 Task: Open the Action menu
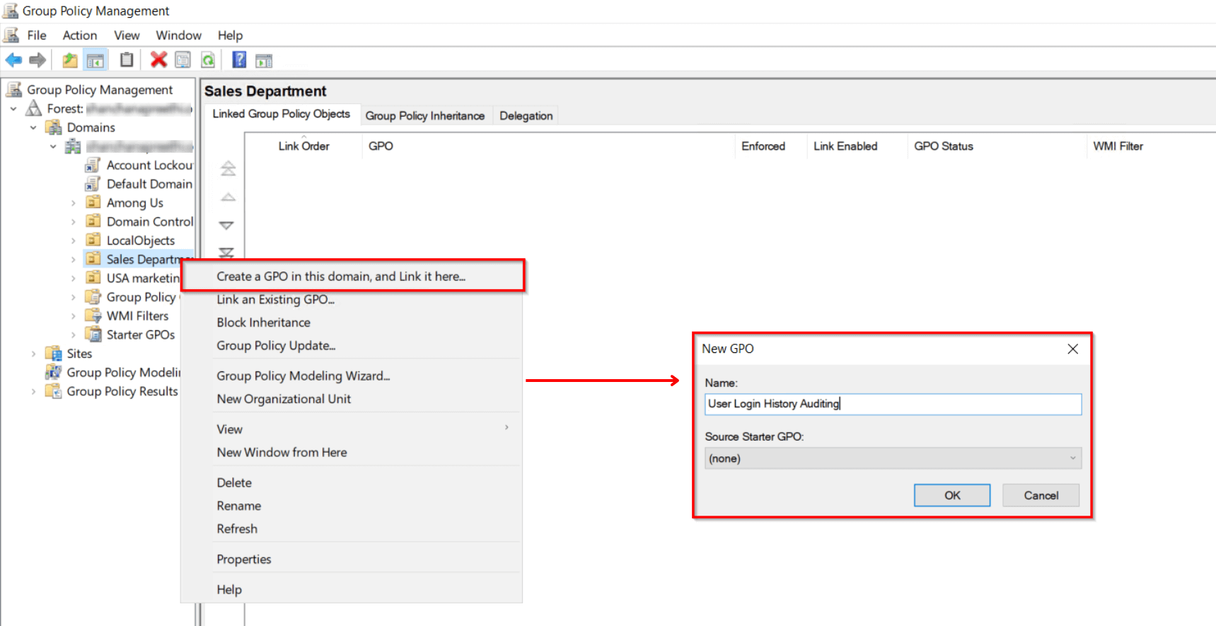click(x=79, y=35)
